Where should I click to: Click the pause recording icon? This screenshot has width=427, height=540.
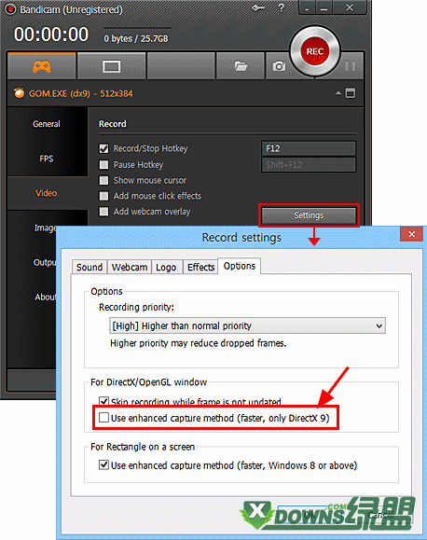point(351,66)
